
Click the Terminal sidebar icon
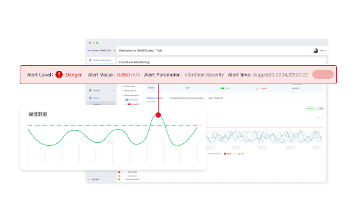pos(90,91)
